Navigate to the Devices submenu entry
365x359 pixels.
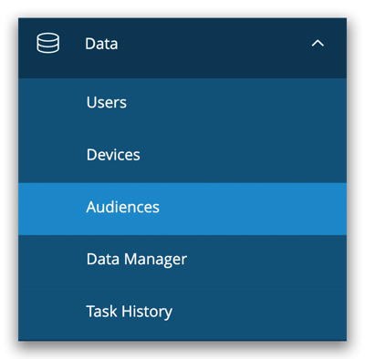[x=113, y=155]
